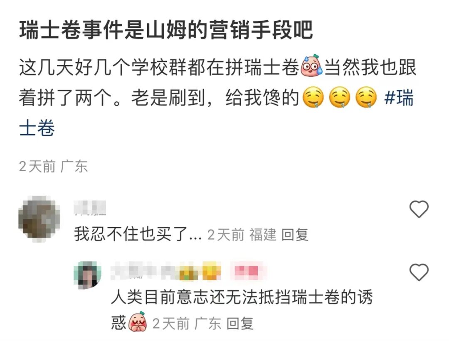
Task: Click the last drooling emoji before hashtag
Action: tap(366, 98)
